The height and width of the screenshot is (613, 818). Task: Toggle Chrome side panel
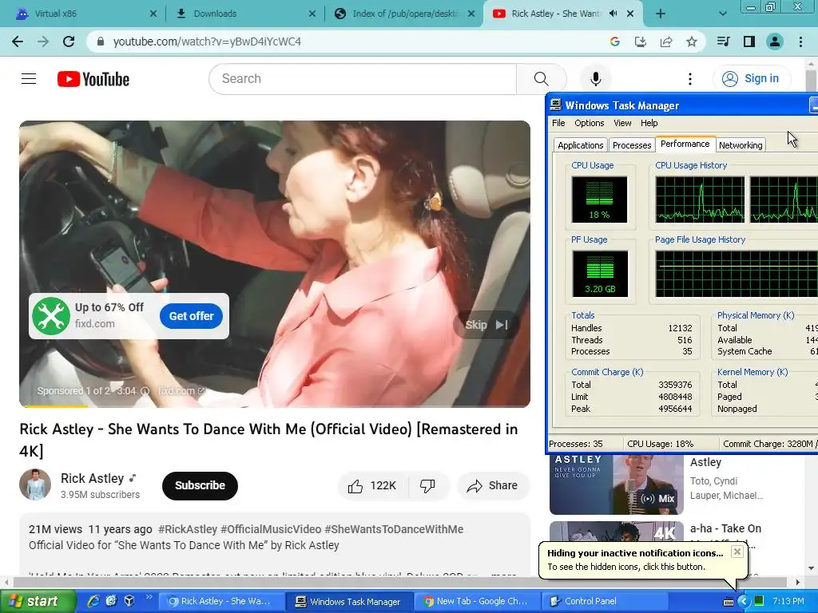click(x=749, y=42)
